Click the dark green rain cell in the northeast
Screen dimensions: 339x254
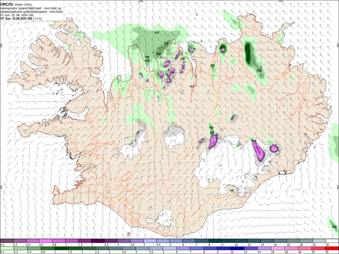coord(248,53)
